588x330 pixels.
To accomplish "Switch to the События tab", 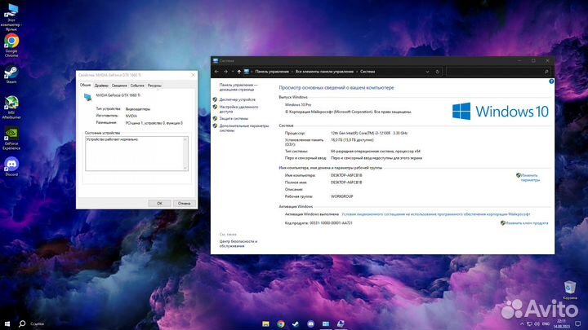I will click(x=137, y=86).
